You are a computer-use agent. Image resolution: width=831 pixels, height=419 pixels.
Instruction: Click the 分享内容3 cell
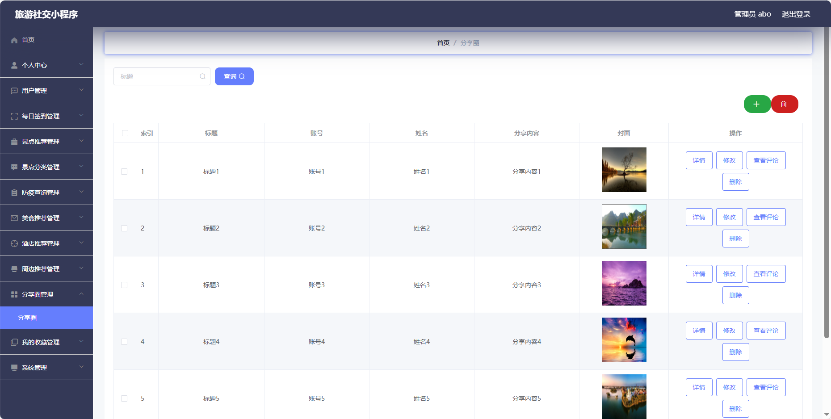[x=527, y=285]
